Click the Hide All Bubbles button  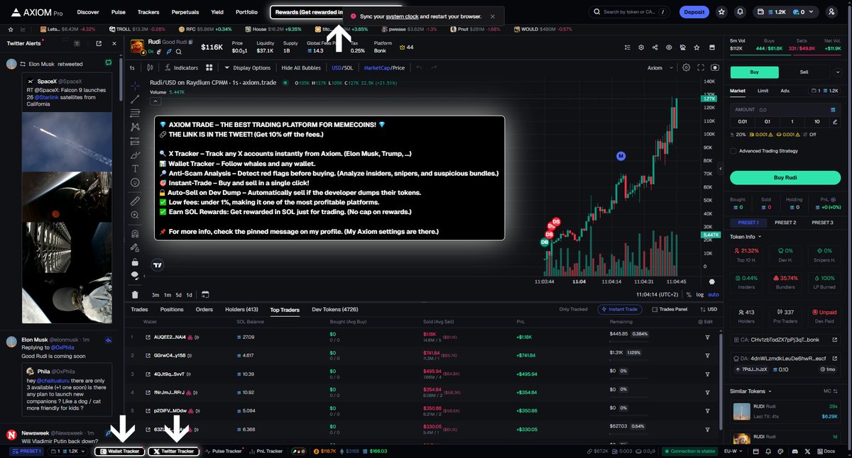[x=301, y=68]
